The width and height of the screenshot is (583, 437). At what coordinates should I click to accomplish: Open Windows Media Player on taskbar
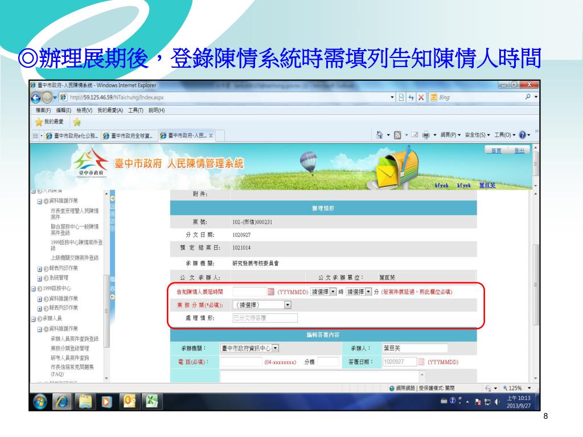(x=106, y=402)
